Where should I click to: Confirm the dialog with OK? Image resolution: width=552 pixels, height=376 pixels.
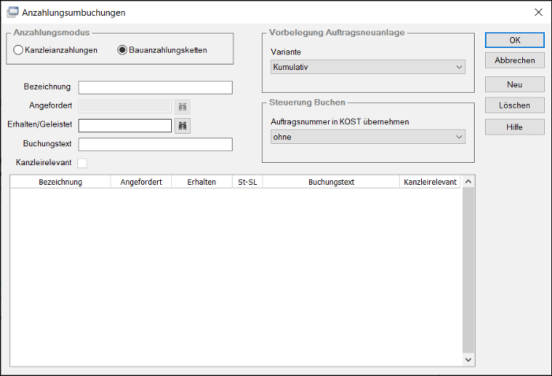[x=515, y=40]
